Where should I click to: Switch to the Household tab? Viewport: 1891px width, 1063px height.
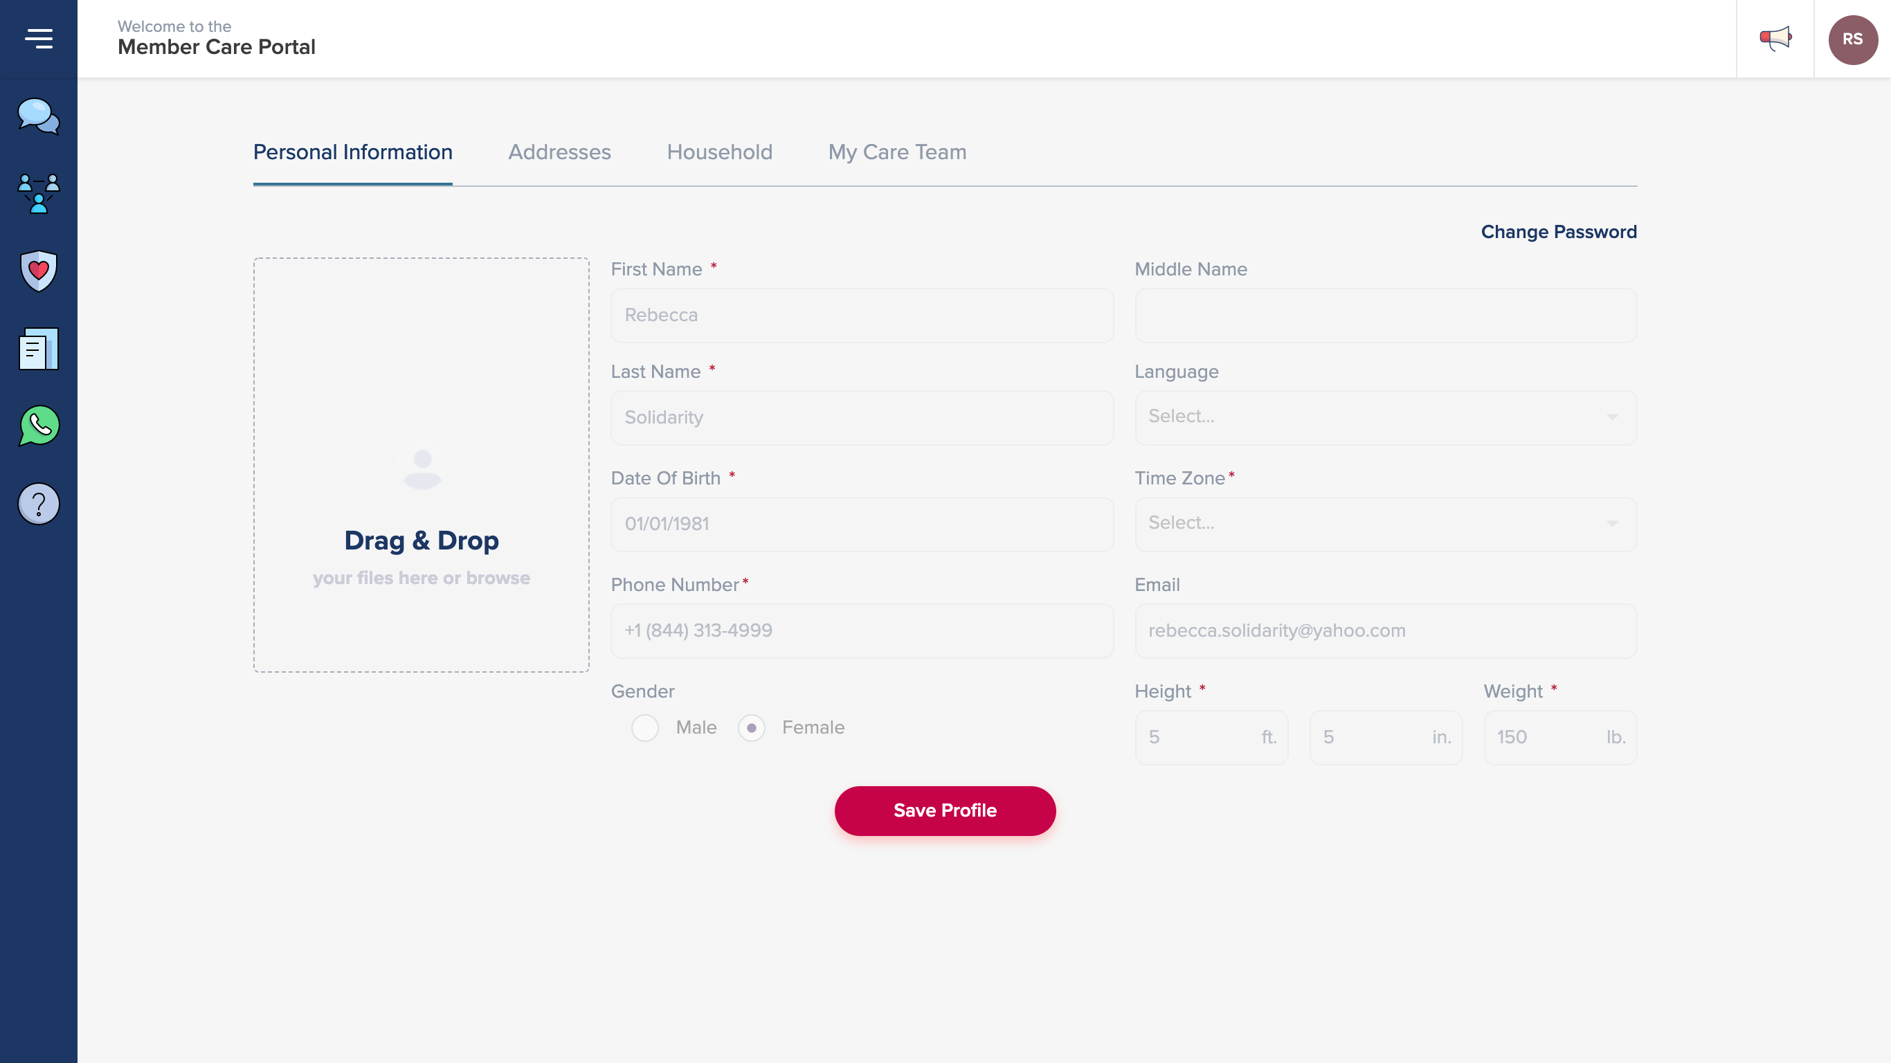[x=718, y=152]
